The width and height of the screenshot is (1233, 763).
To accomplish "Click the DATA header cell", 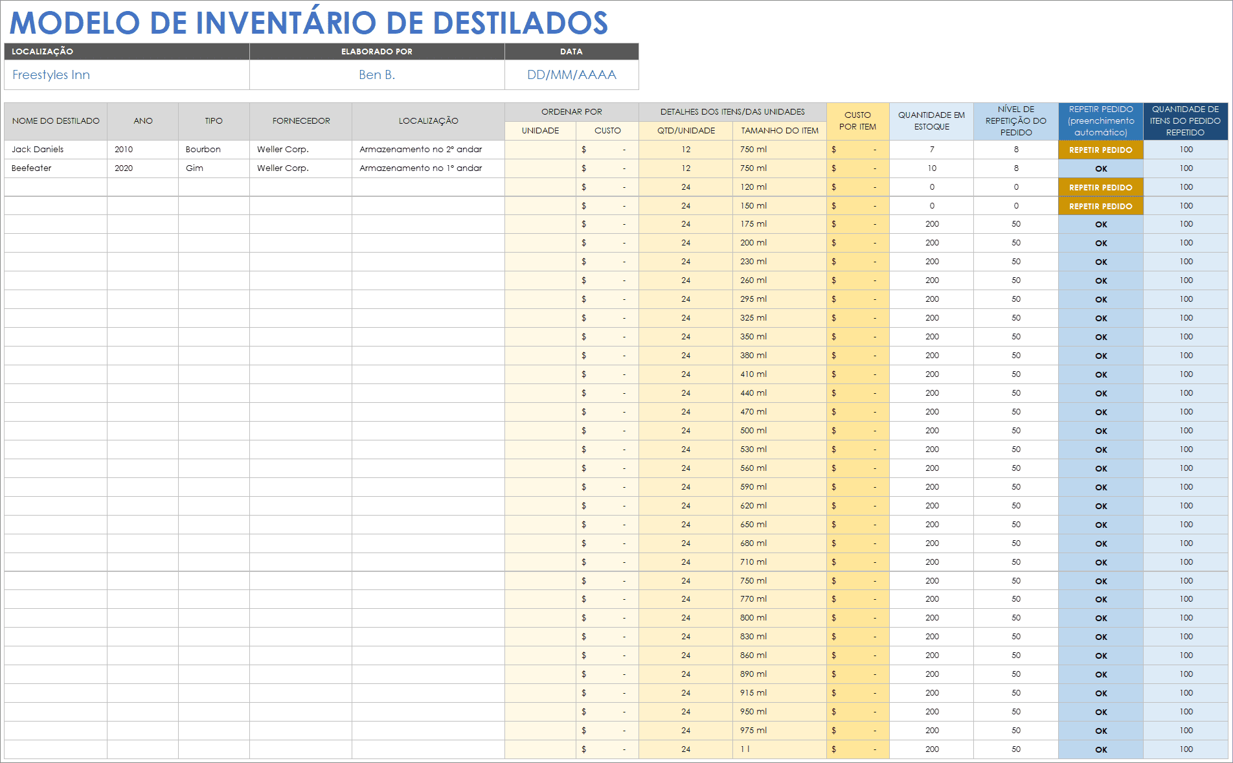I will pos(572,51).
